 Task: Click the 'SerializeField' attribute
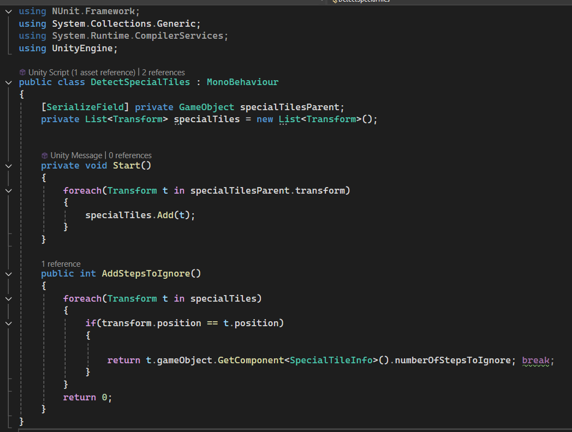85,107
